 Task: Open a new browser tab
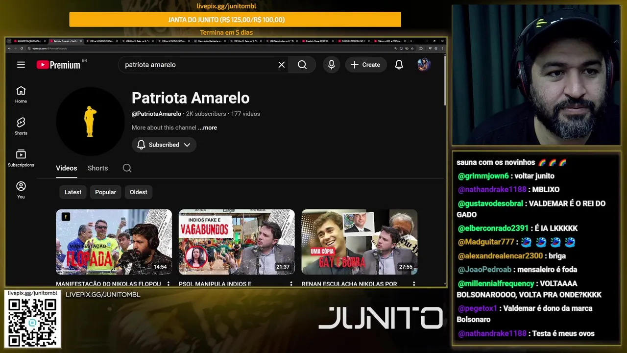point(411,41)
